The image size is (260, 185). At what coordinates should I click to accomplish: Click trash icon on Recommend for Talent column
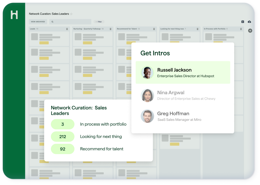point(154,29)
